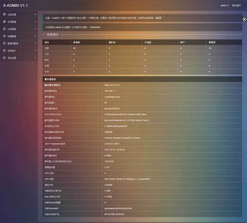Expand the 系统设置 chevron arrow
The image size is (247, 223).
click(35, 58)
